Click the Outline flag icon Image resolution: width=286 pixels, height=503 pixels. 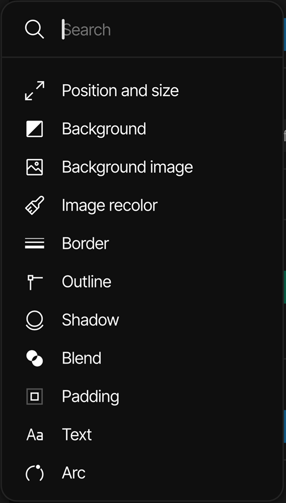[34, 281]
